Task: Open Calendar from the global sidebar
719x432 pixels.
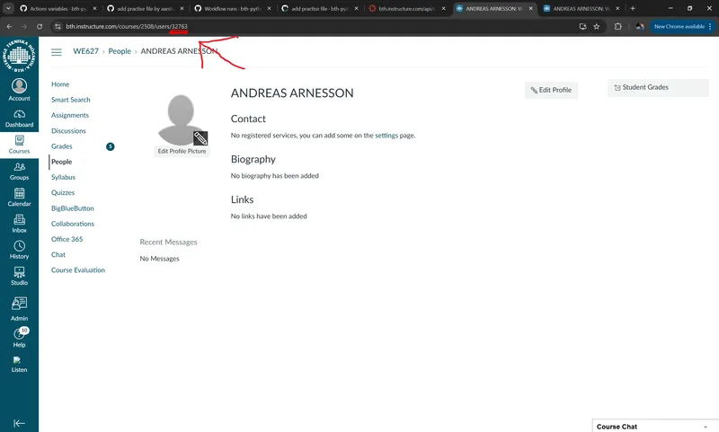Action: tap(19, 197)
